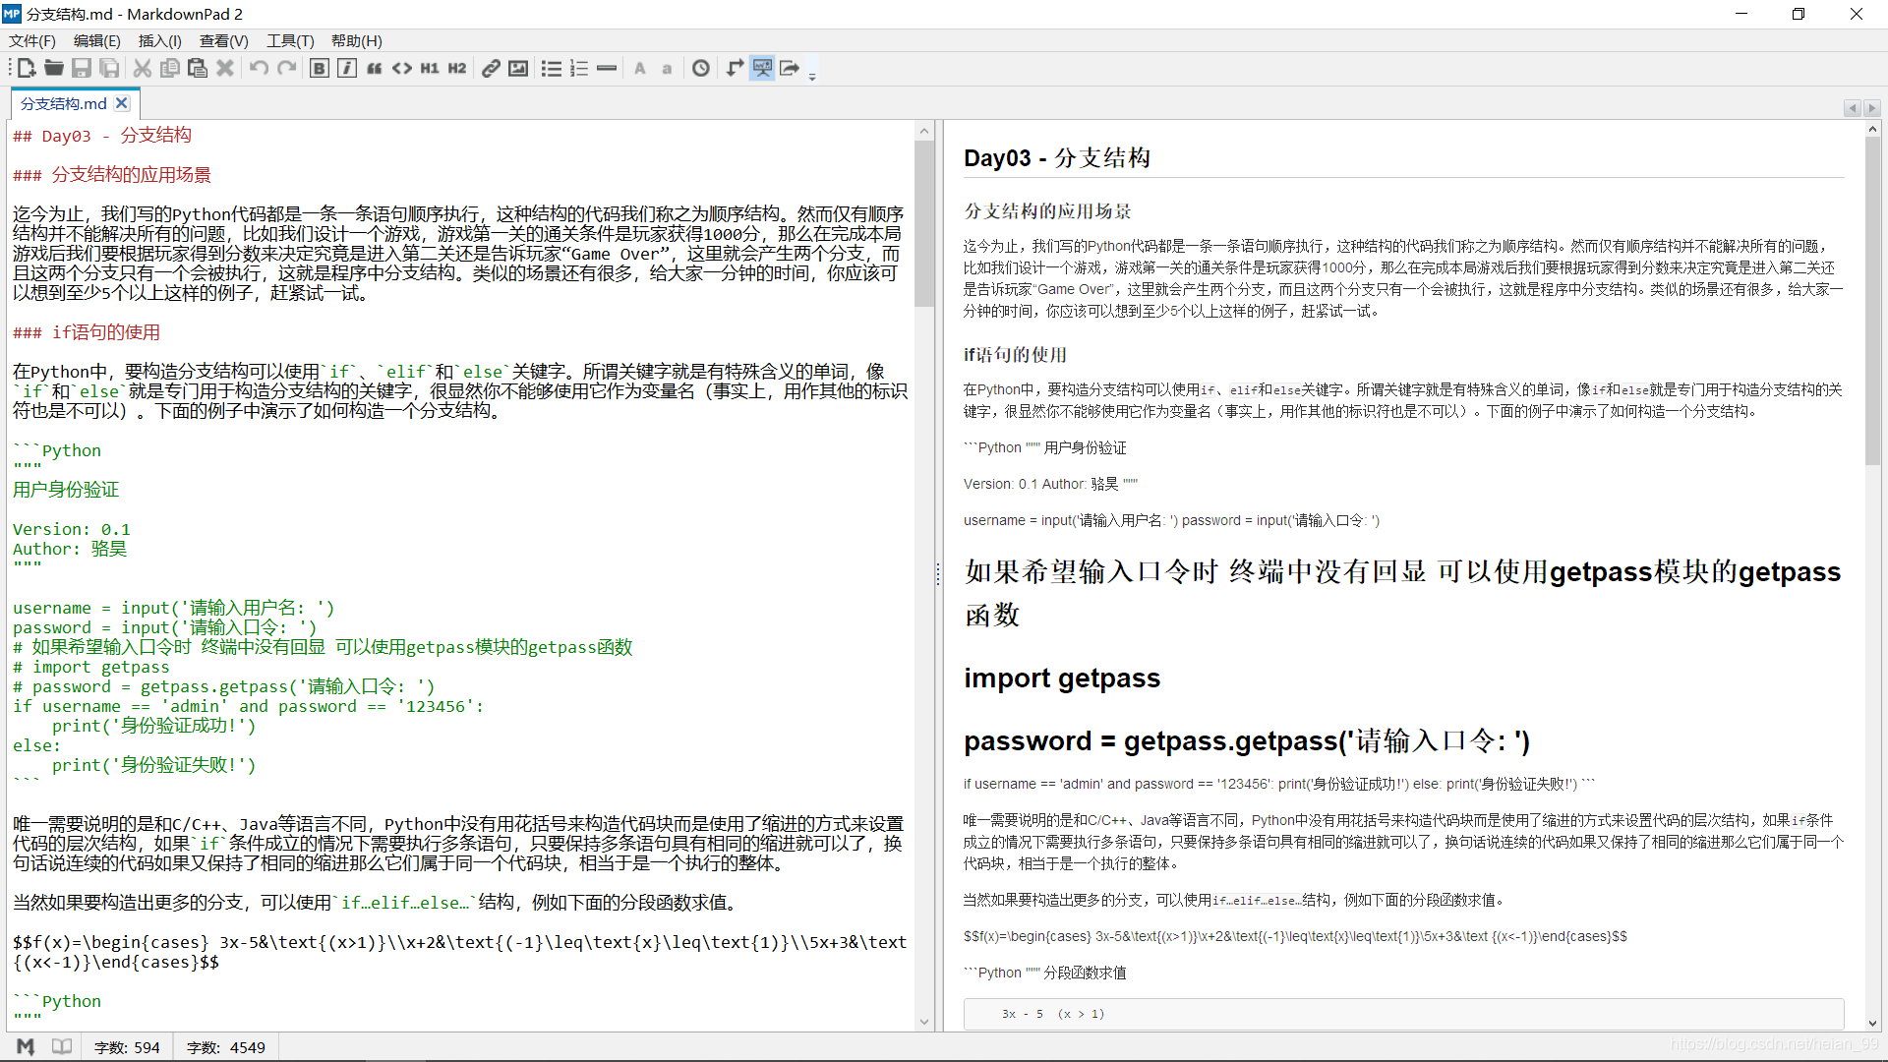Insert an ordered numbered list

pos(579,68)
